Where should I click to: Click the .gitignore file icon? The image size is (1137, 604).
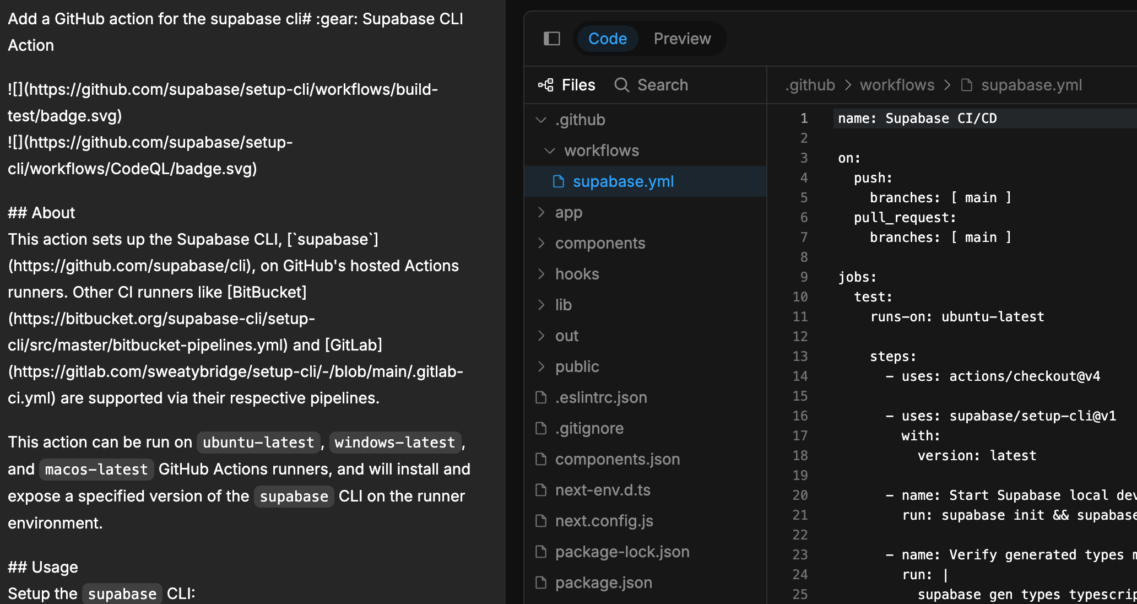pyautogui.click(x=541, y=428)
